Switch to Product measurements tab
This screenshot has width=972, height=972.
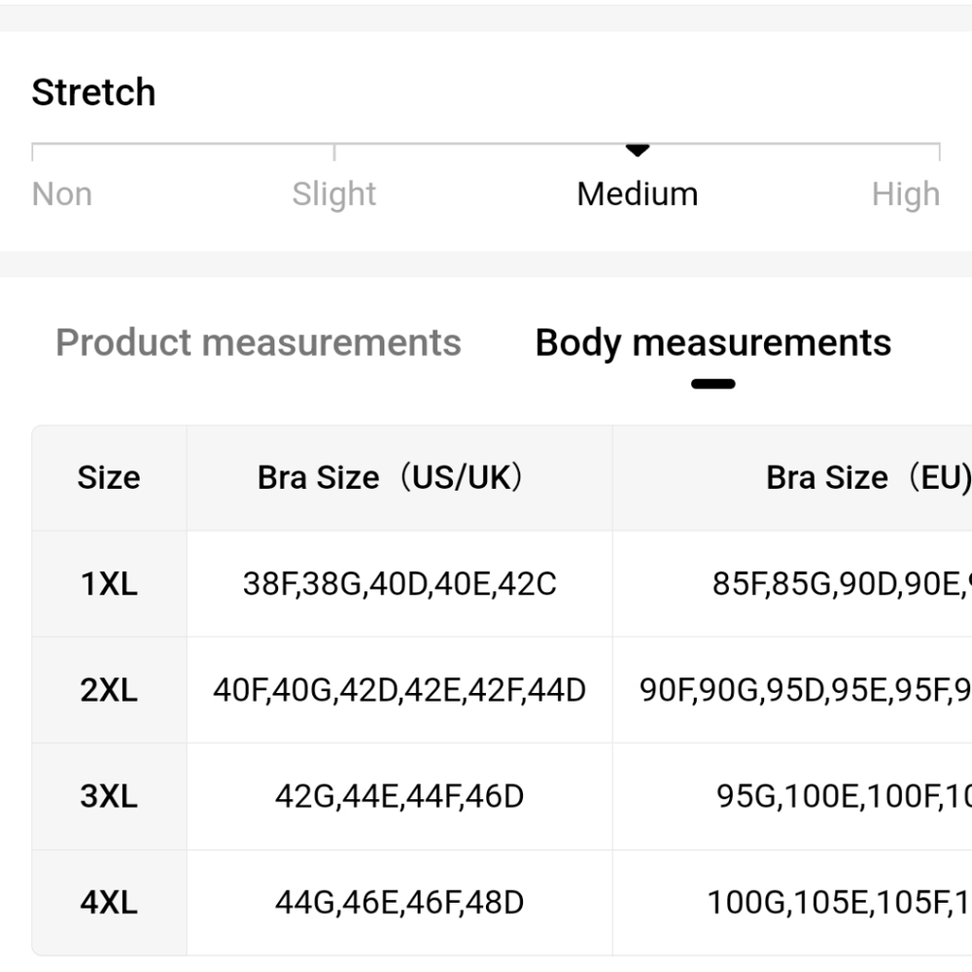259,342
